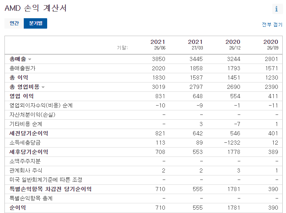Viewport: 286px width, 213px height.
Task: Click the 소액주주지분 row label
Action: point(25,161)
